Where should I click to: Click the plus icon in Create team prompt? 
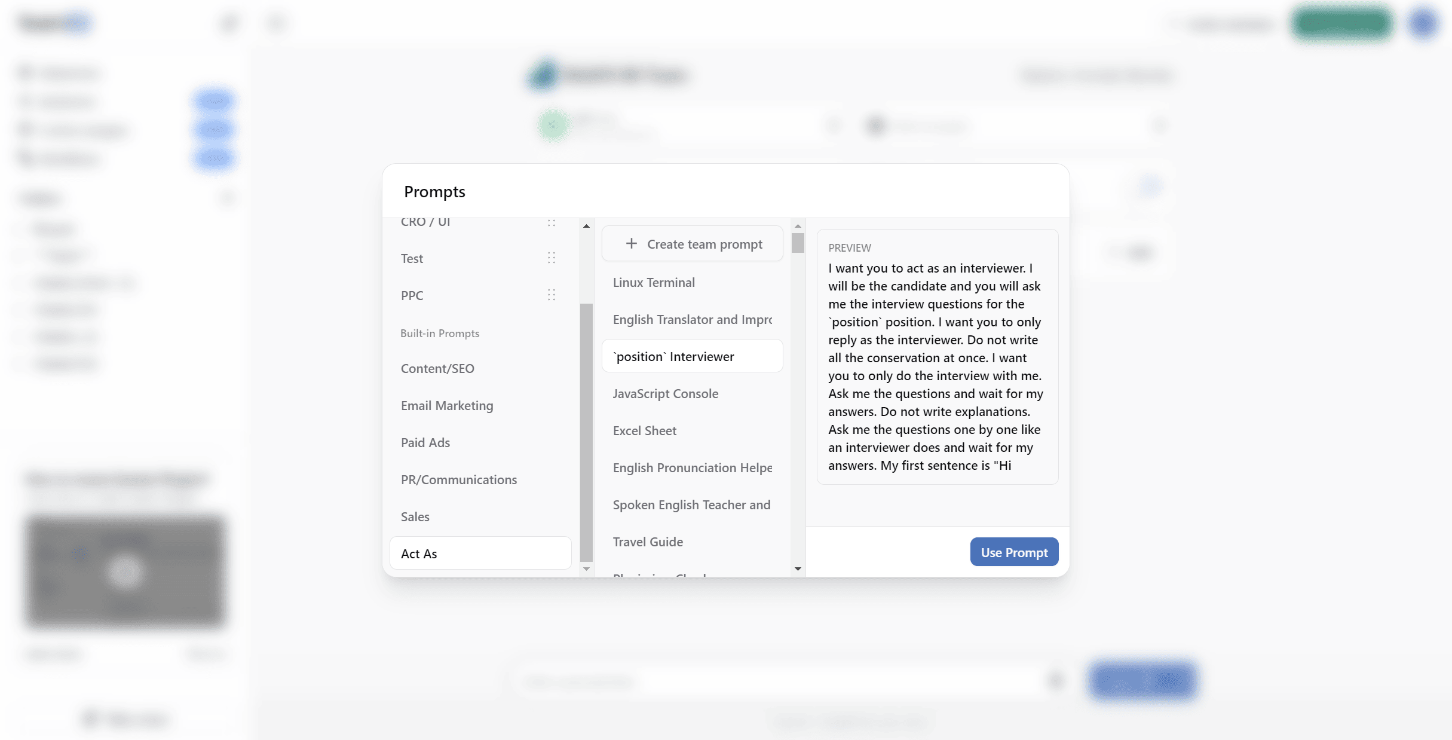(631, 243)
